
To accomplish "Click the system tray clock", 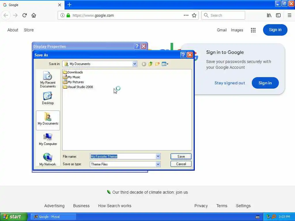I will pyautogui.click(x=284, y=217).
